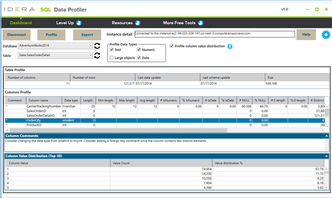
Task: Click the Value distribution % header
Action: pyautogui.click(x=268, y=163)
